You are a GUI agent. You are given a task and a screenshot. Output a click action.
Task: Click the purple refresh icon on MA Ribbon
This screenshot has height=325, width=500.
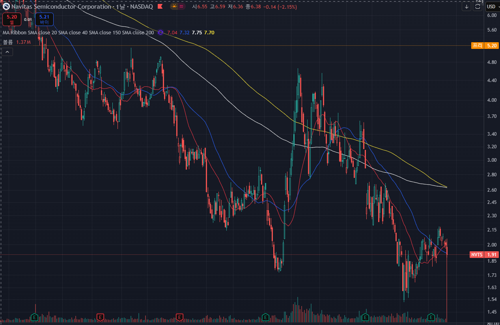[x=160, y=32]
